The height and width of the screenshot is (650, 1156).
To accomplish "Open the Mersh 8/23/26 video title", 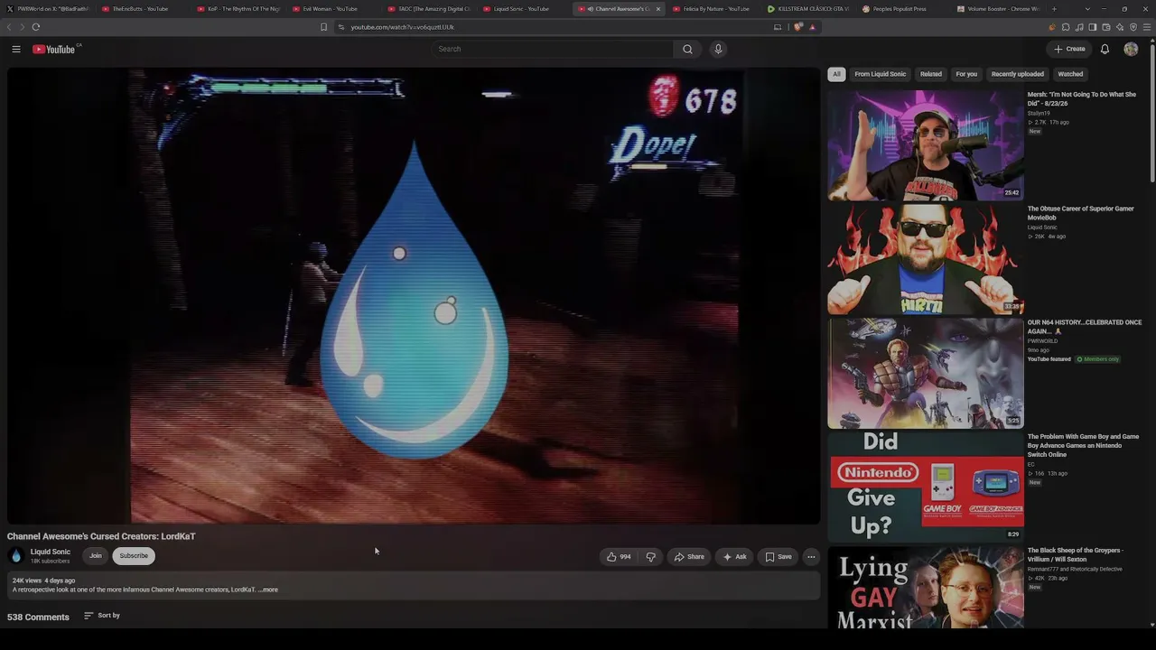I will pyautogui.click(x=1081, y=98).
